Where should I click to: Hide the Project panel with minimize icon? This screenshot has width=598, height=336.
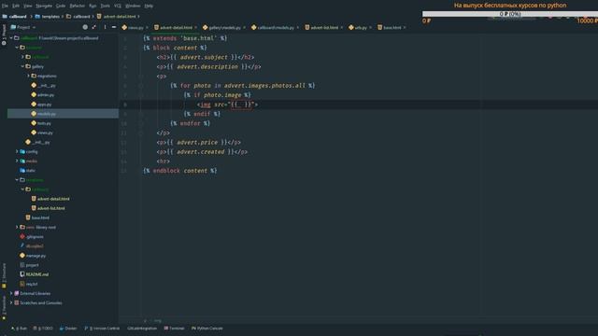[114, 27]
